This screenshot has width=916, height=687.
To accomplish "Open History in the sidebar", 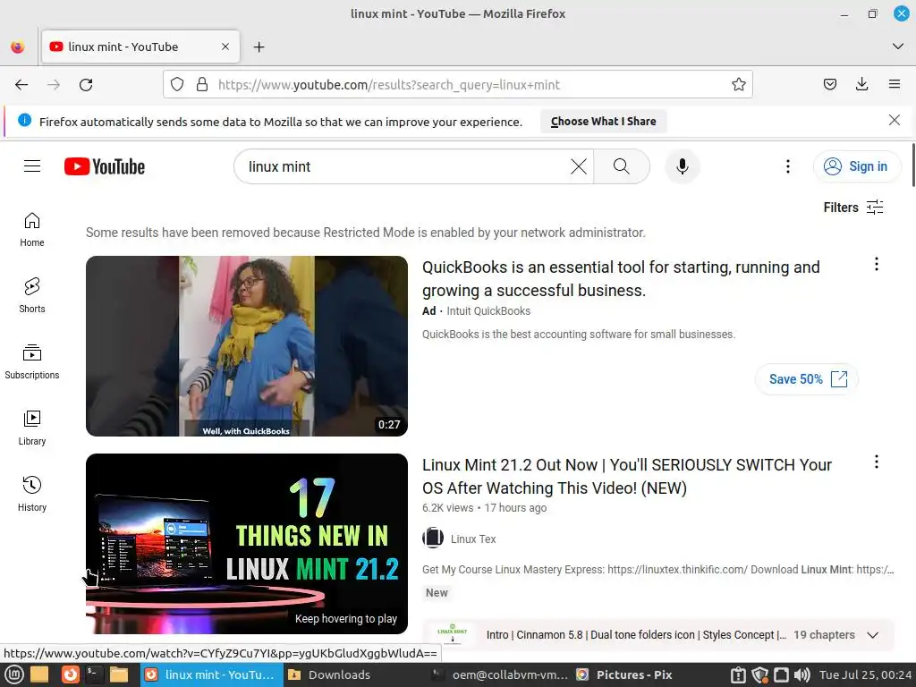I will coord(32,494).
